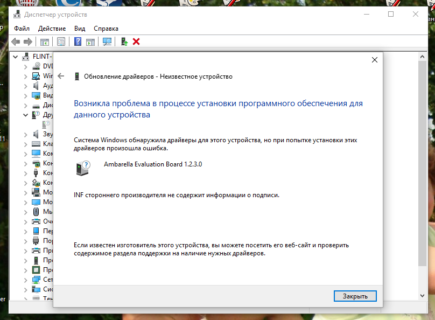
Task: Close the driver update dialog with X
Action: [374, 60]
